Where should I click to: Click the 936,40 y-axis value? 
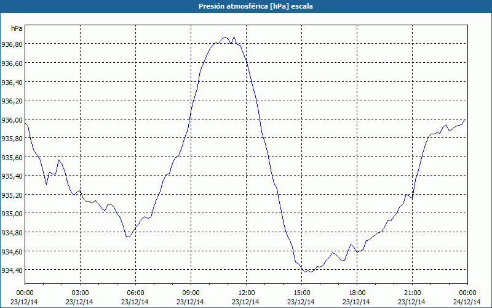pyautogui.click(x=12, y=82)
